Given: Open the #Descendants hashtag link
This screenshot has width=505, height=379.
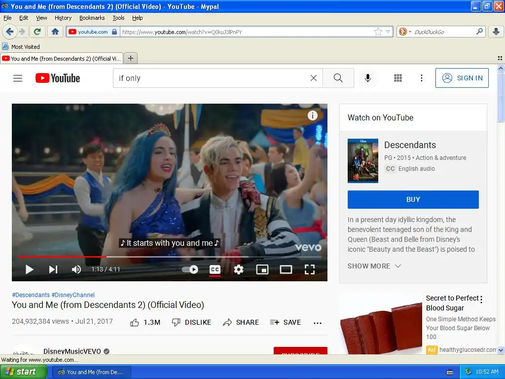Looking at the screenshot, I should 31,295.
